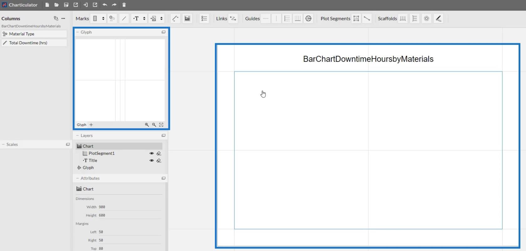Select PlotSegment1 layer
526x251 pixels.
tap(101, 153)
